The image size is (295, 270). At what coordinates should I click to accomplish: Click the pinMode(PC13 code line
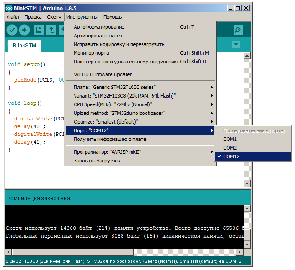(x=39, y=80)
